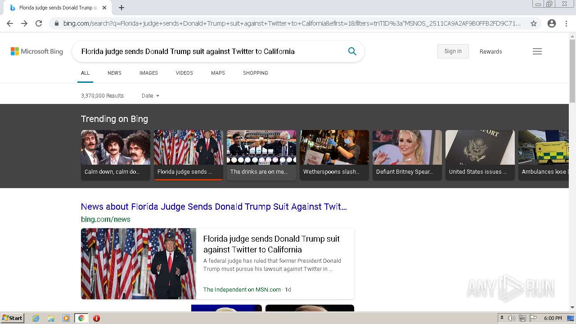This screenshot has width=576, height=324.
Task: Launch Internet Explorer from taskbar
Action: [36, 318]
